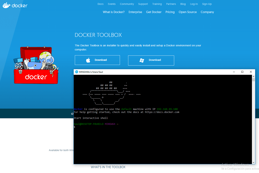The image size is (259, 173).
Task: Open the 'What is Docker?' tab
Action: point(113,12)
